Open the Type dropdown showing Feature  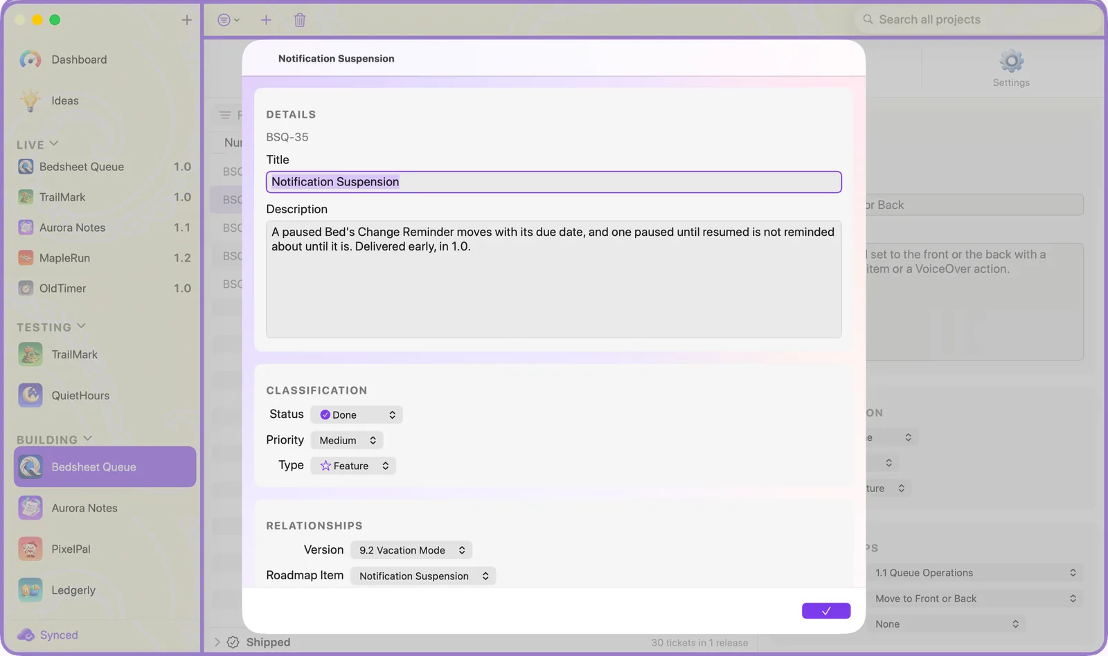point(353,466)
